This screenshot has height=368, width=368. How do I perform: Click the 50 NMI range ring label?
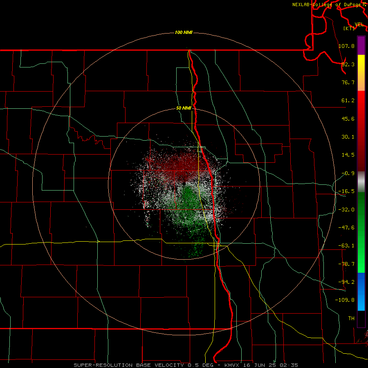point(184,108)
